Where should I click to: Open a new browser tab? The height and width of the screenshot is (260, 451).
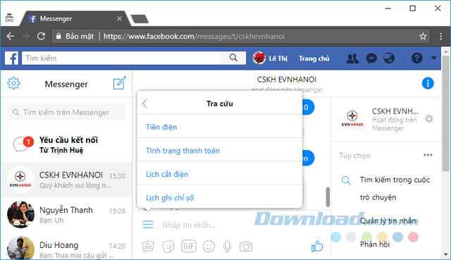pos(140,19)
